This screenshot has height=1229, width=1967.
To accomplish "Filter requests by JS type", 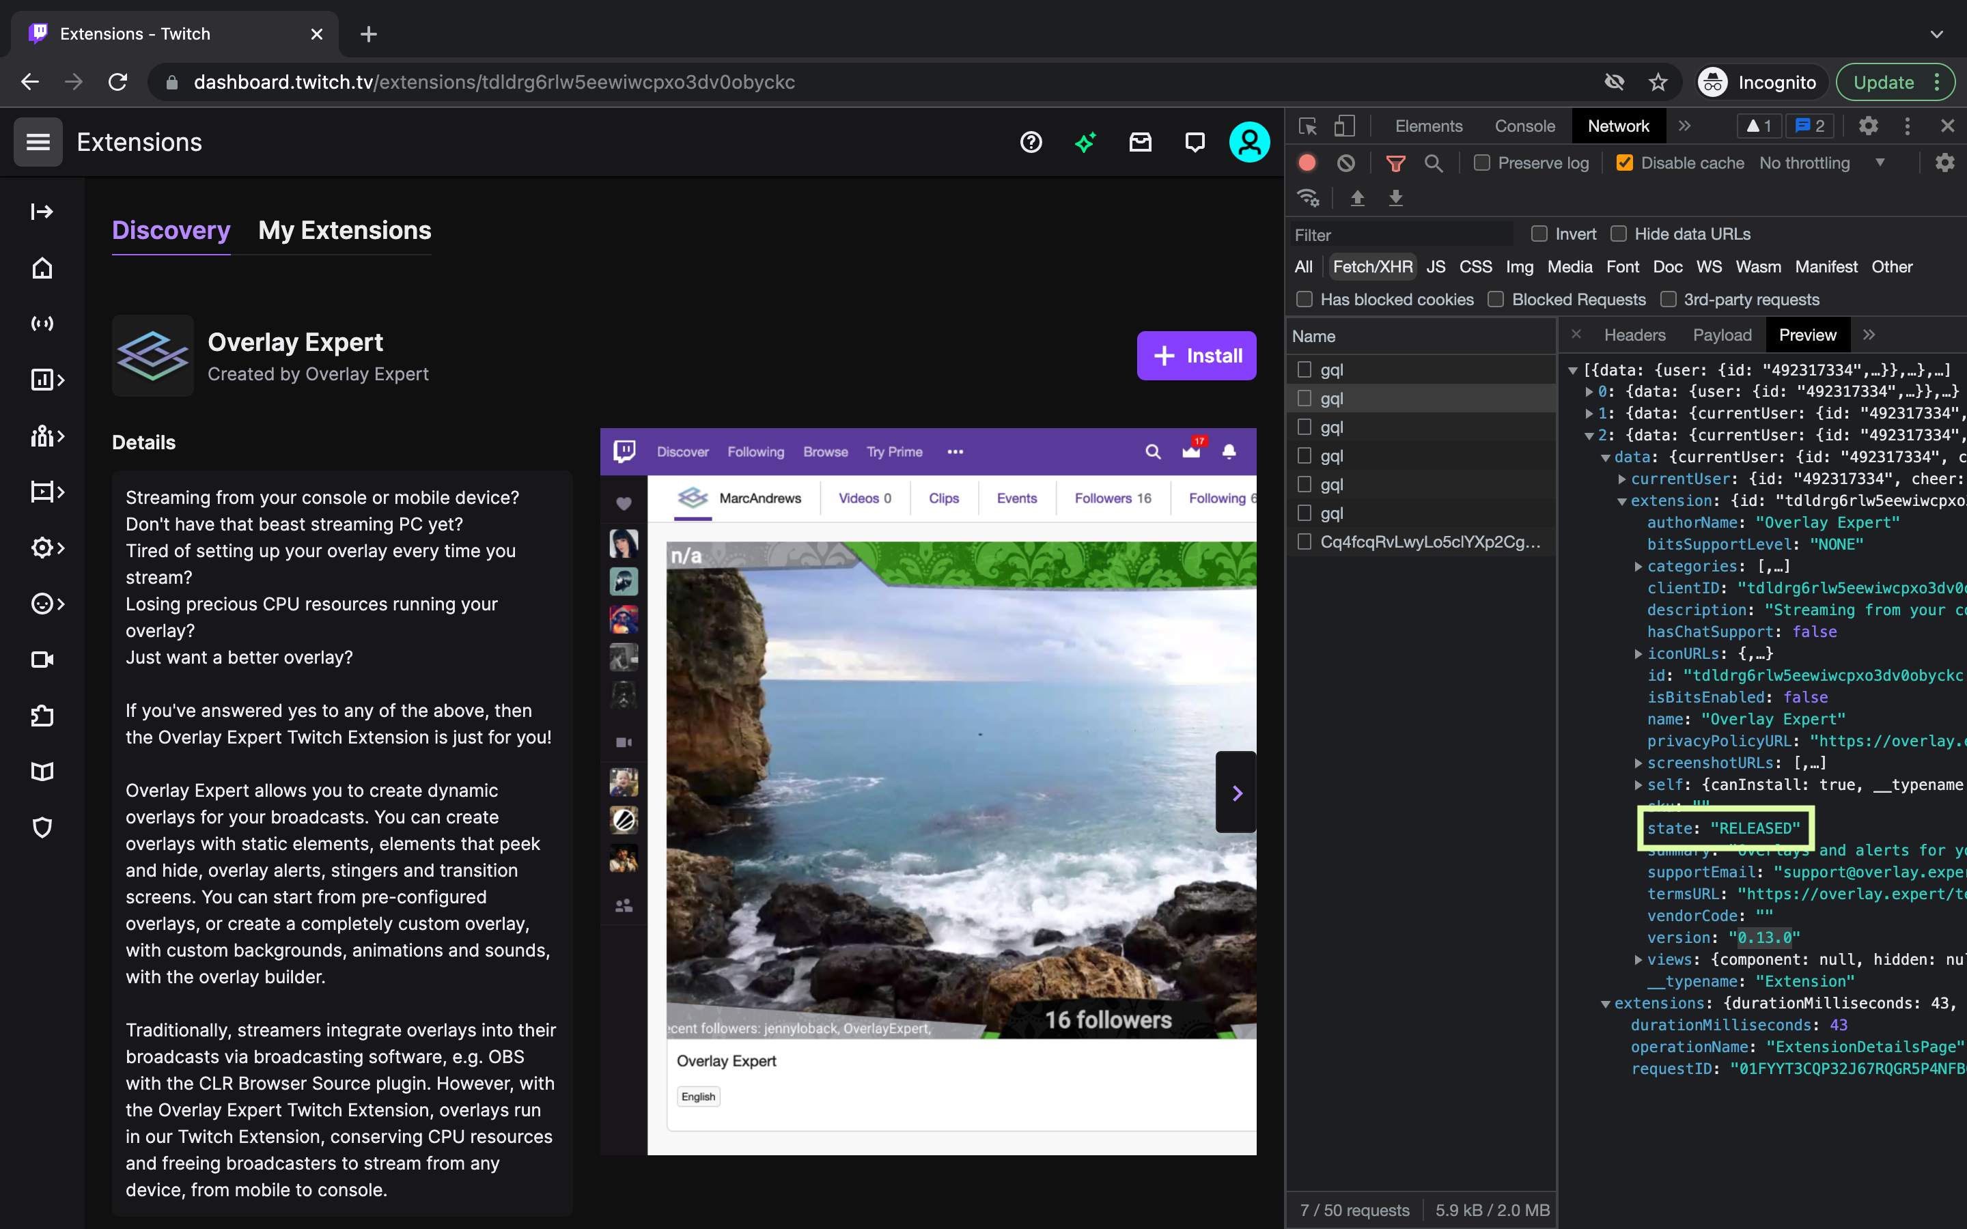I will [x=1436, y=266].
